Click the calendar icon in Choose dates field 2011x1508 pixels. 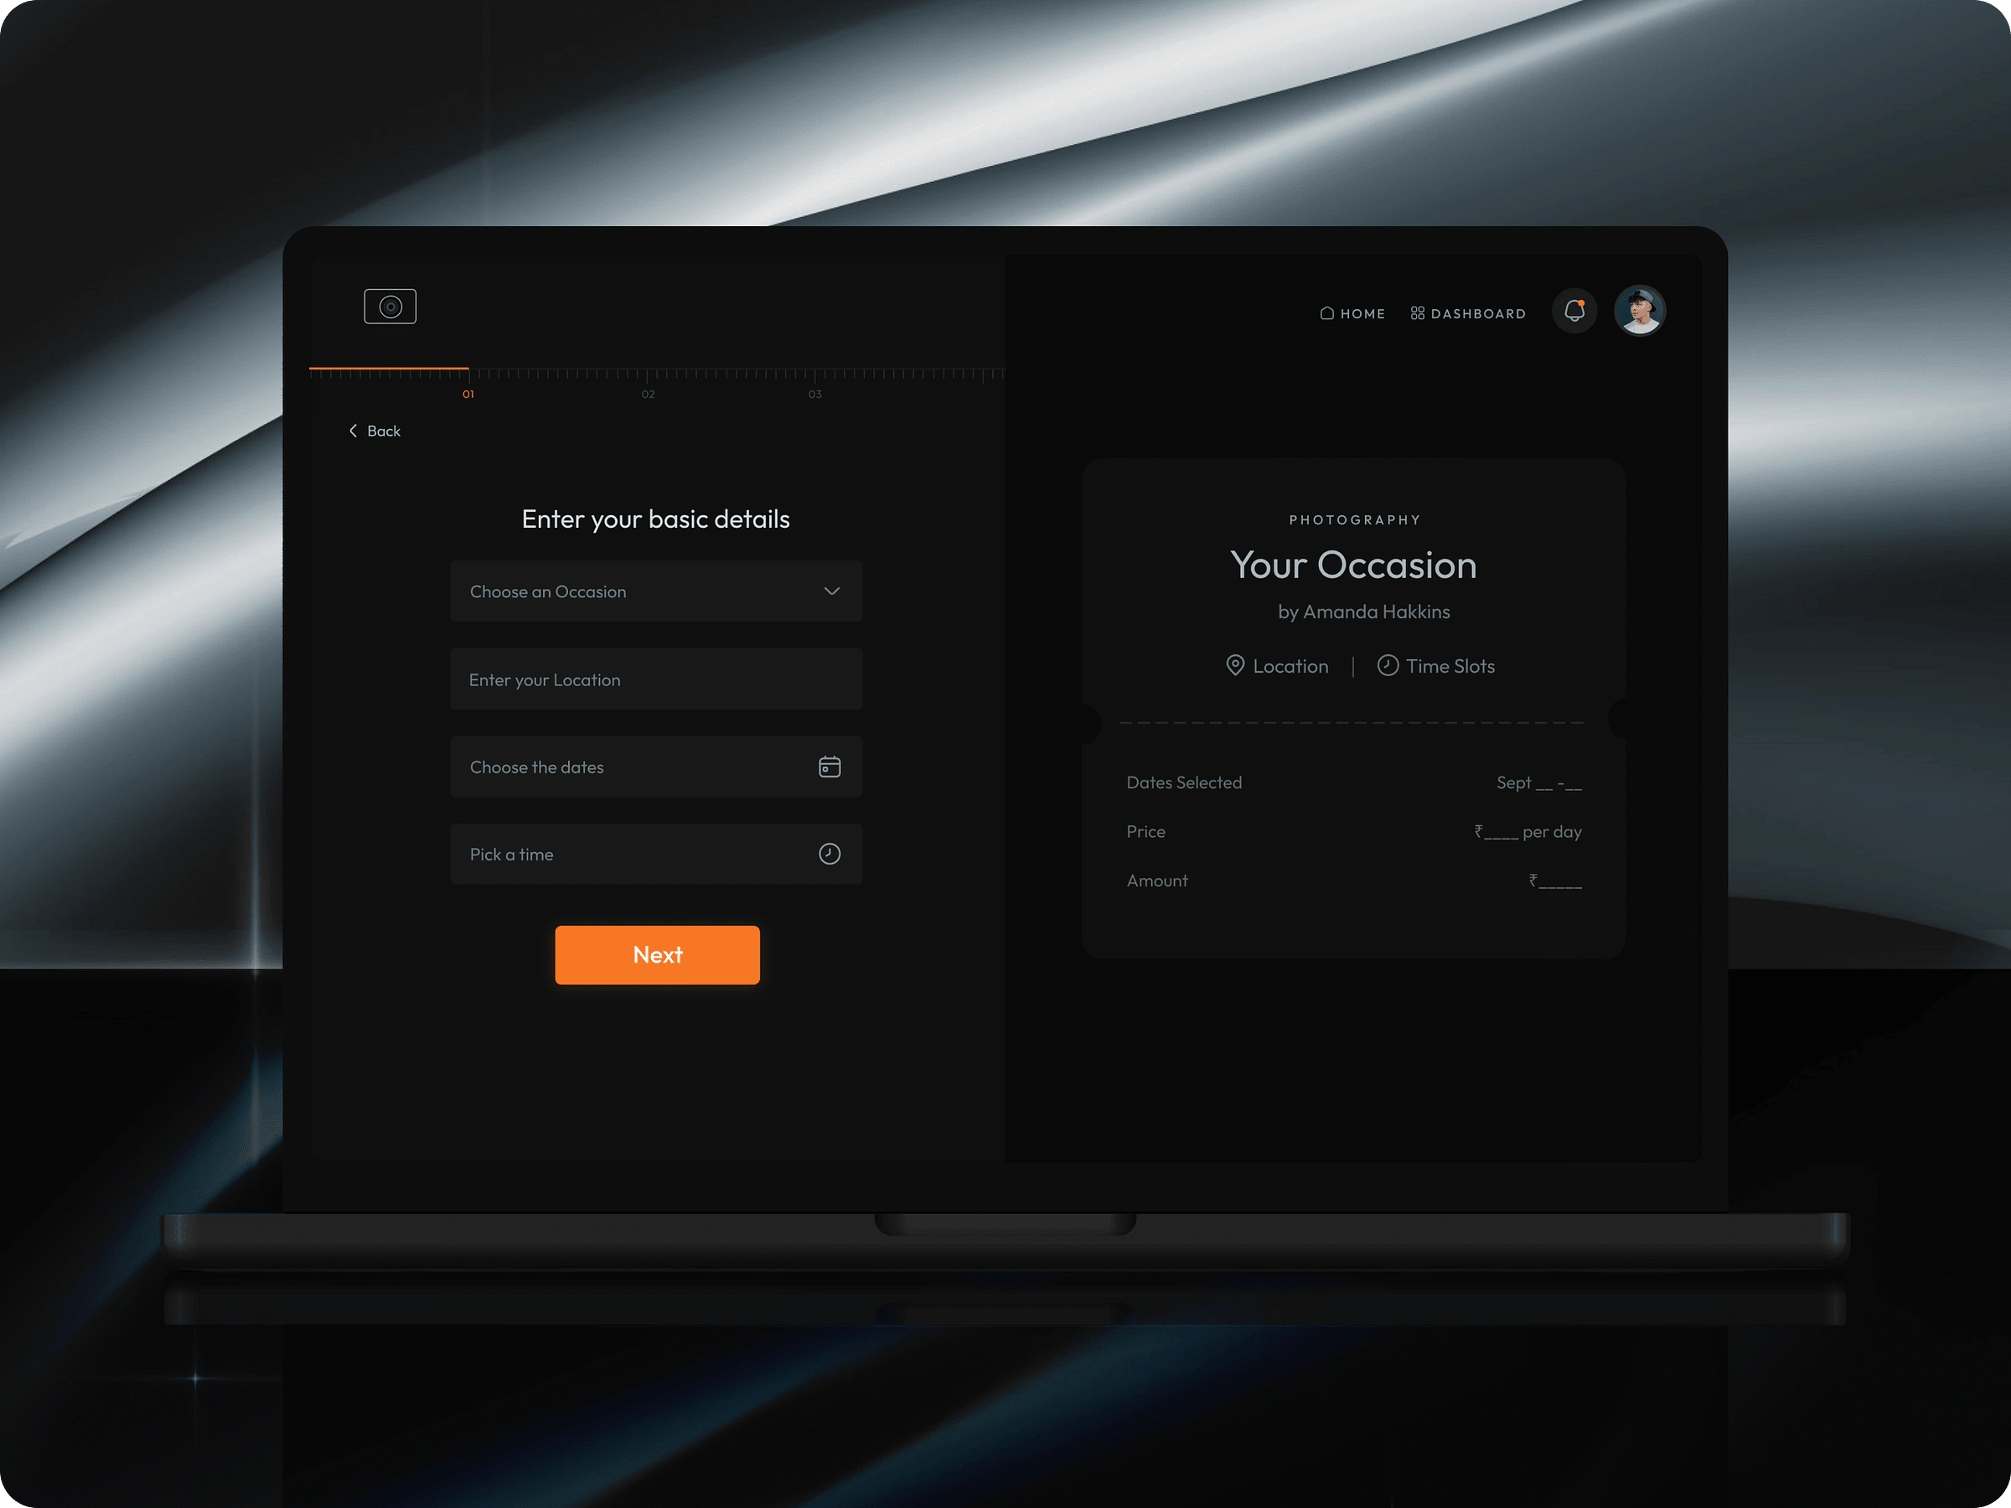tap(830, 767)
